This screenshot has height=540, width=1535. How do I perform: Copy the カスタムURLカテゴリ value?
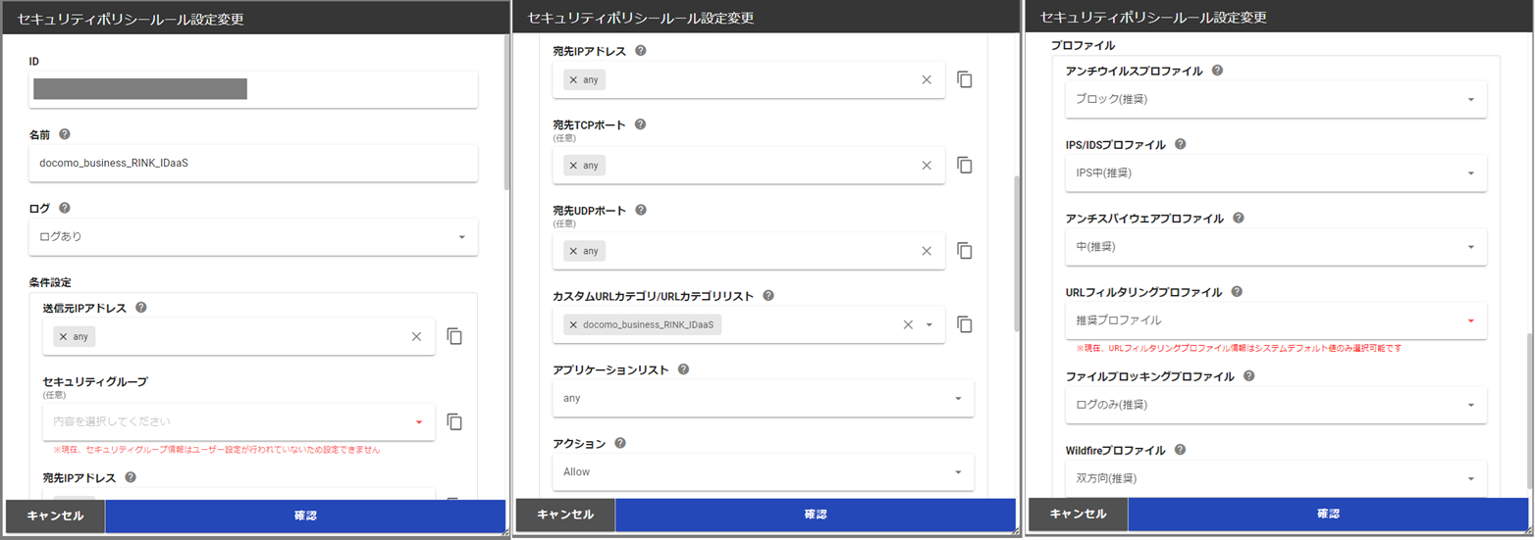[x=965, y=324]
